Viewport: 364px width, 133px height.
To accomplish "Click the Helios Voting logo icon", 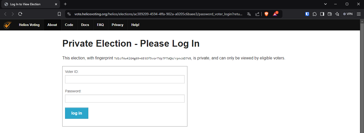I will 7,25.
